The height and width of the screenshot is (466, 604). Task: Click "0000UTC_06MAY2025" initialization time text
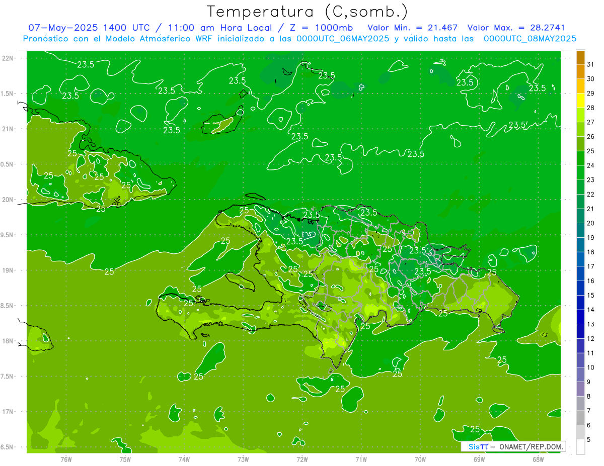(343, 39)
